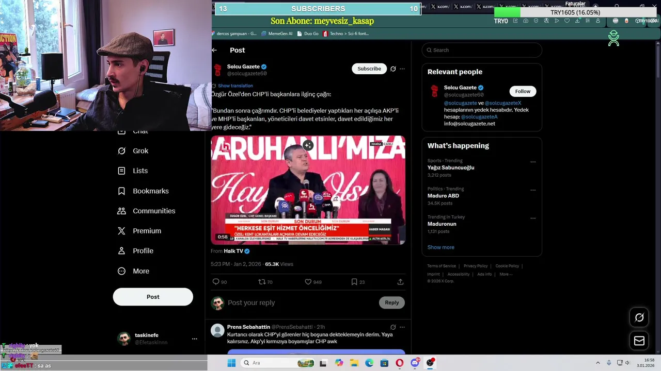Click the Grok icon on Prens Sebahattin's reply
The height and width of the screenshot is (371, 661).
tap(393, 327)
